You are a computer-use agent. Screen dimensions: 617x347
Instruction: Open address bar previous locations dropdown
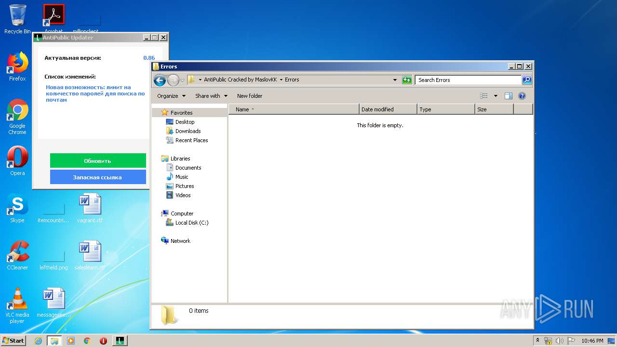coord(395,80)
